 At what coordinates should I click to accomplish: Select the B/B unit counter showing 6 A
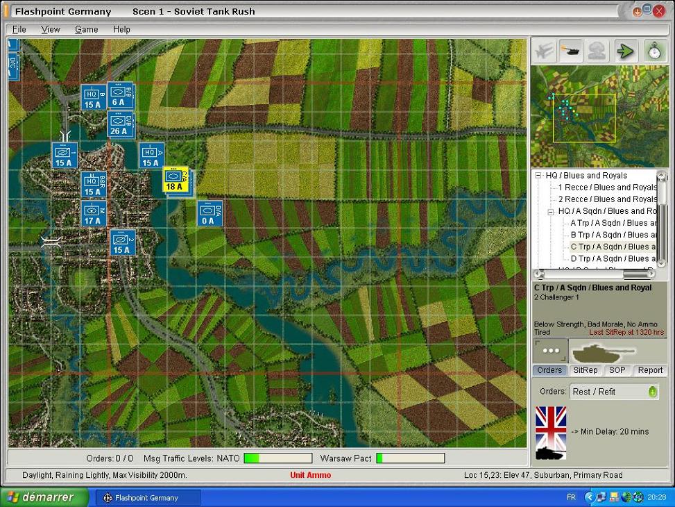point(120,95)
